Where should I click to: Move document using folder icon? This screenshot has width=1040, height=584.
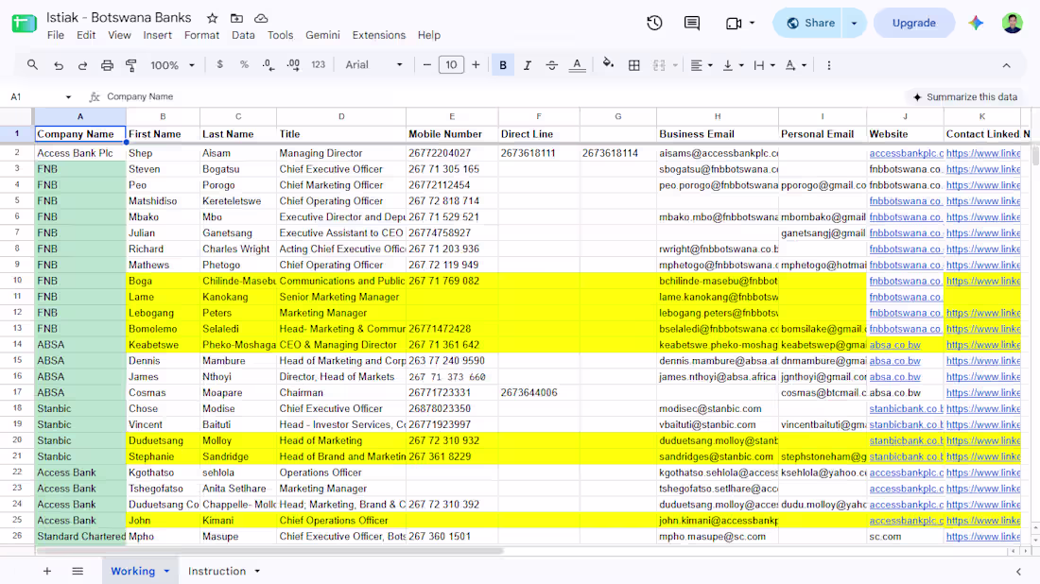click(236, 18)
